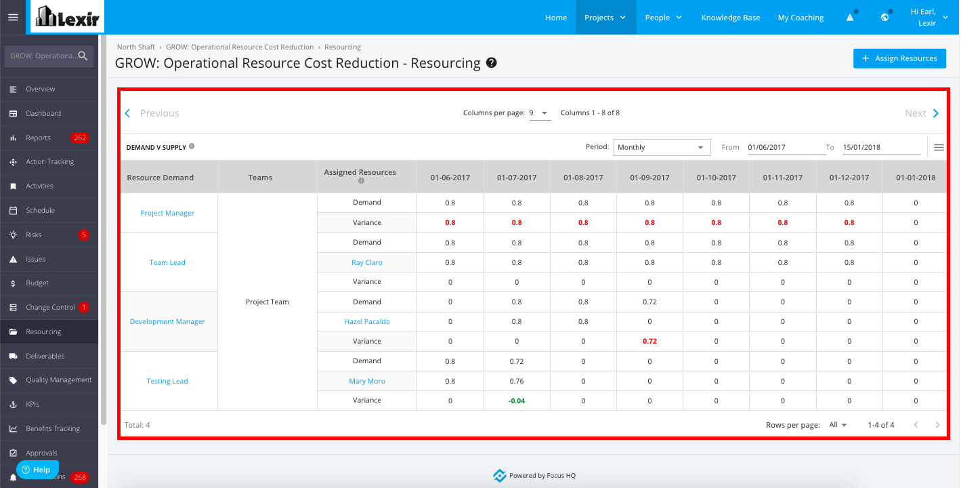Go to next rows page chevron
This screenshot has height=488, width=961.
coord(937,425)
